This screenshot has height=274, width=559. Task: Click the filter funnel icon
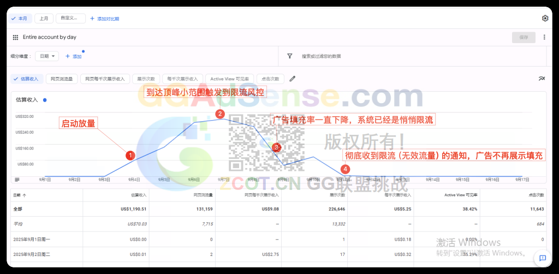tap(289, 56)
